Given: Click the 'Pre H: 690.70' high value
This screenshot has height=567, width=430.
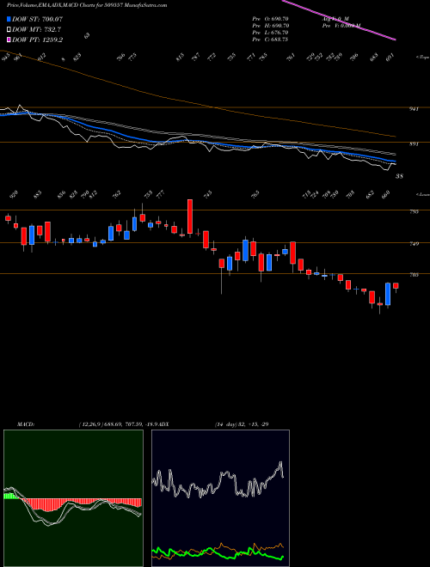Looking at the screenshot, I should [x=270, y=26].
